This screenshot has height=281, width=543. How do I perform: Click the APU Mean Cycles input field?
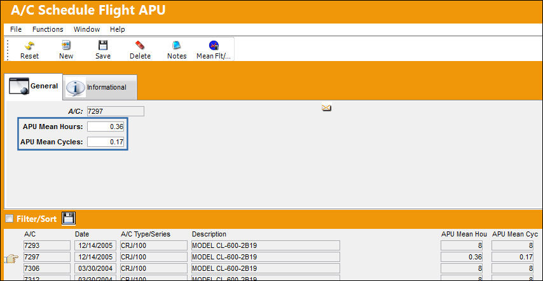(106, 142)
